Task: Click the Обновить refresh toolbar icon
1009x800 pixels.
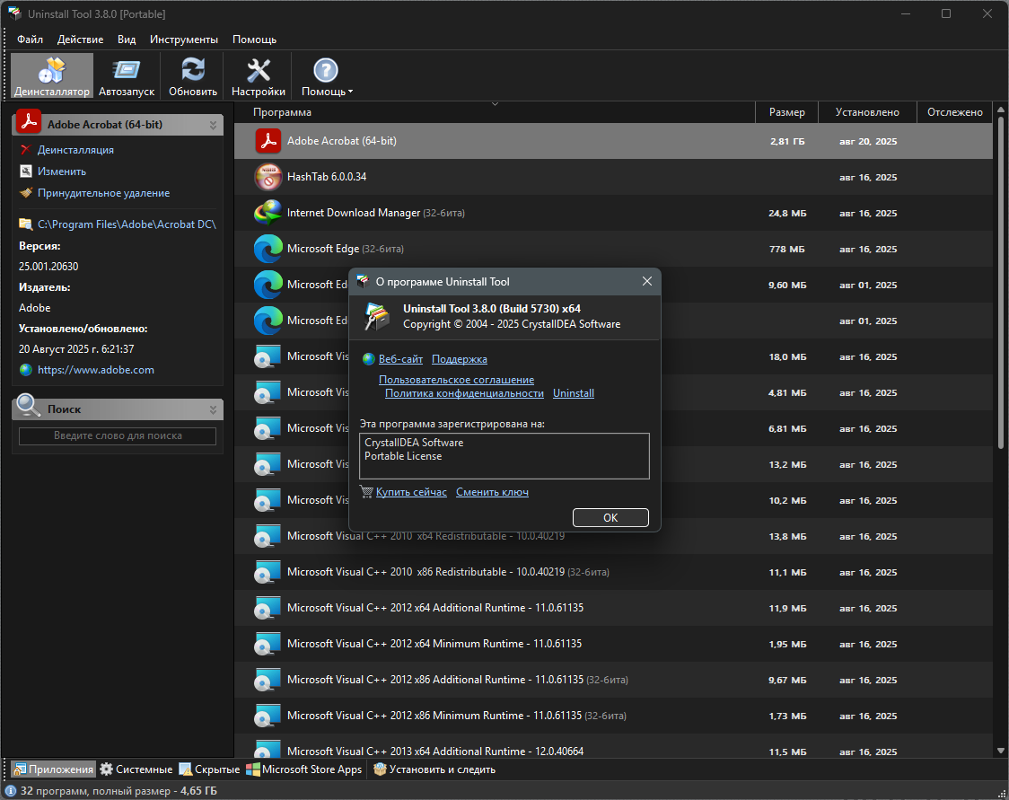Action: 193,75
